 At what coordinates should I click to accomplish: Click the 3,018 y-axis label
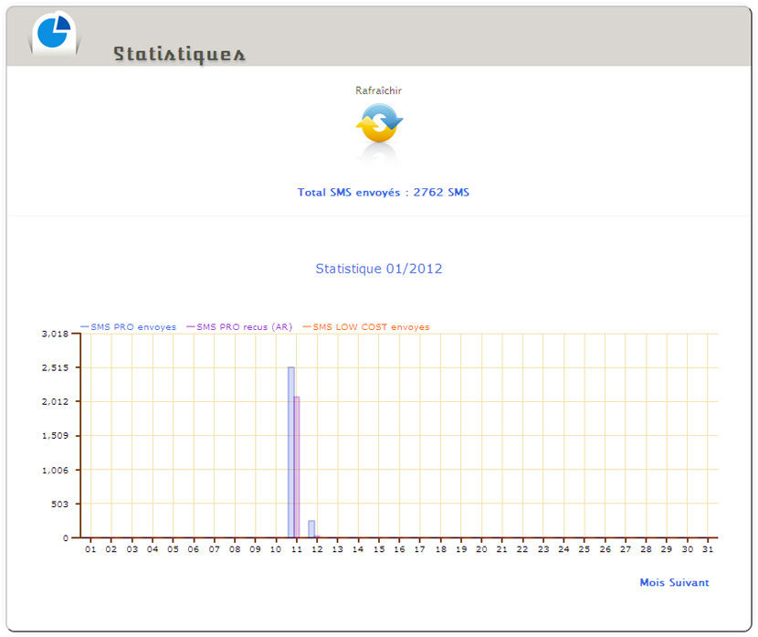pyautogui.click(x=55, y=334)
